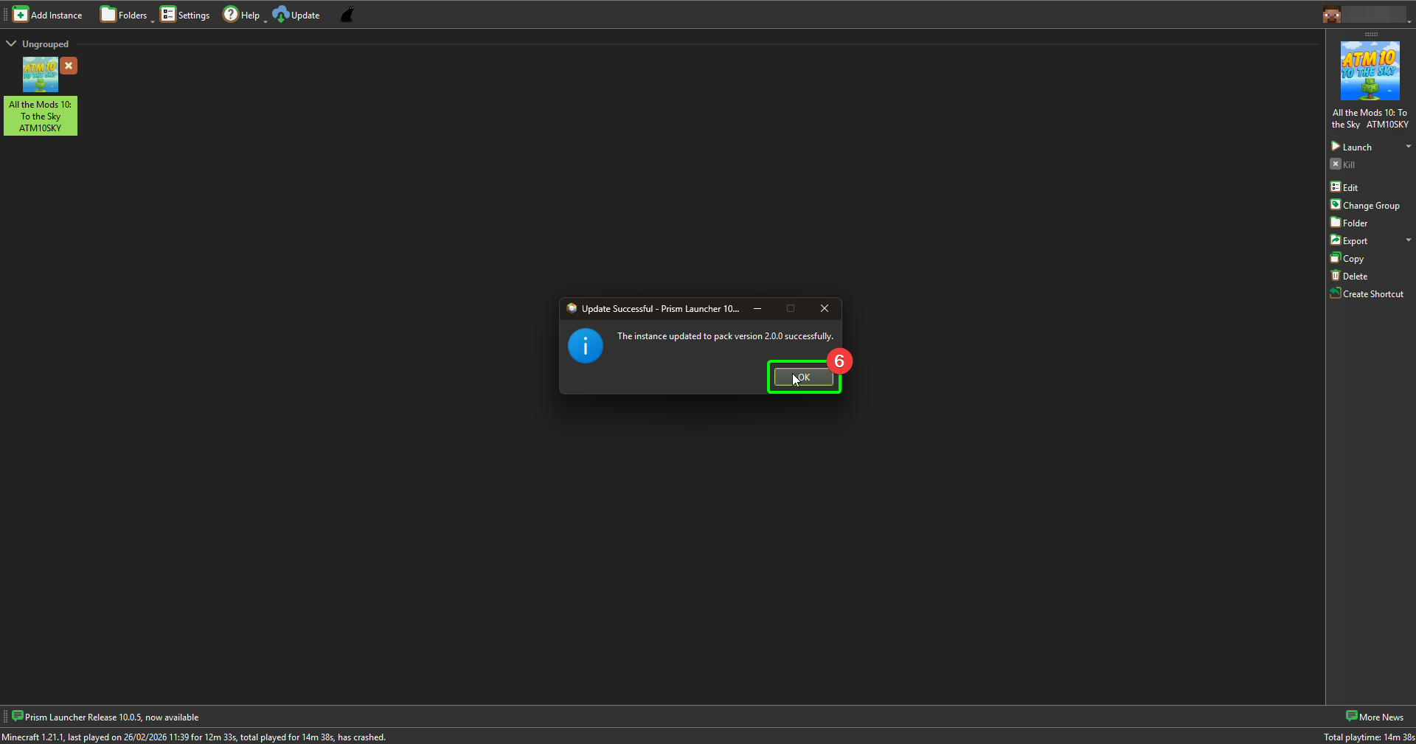
Task: Click the Update cloud icon
Action: [280, 14]
